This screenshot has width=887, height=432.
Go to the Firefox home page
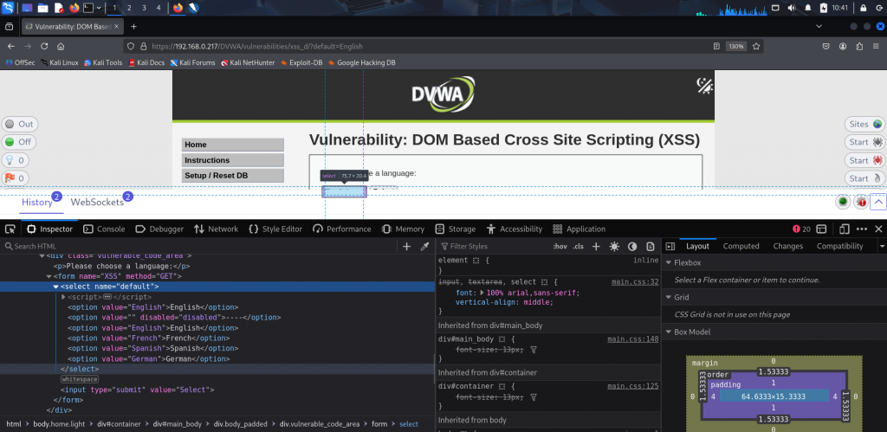point(61,47)
